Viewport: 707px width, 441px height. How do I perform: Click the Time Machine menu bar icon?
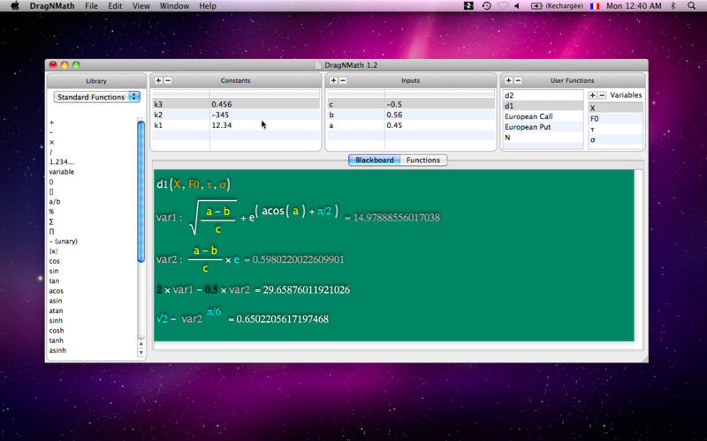tap(487, 6)
